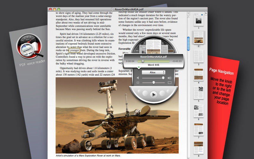This screenshot has width=254, height=159.
Task: Click the Word 446 label
Action: click(x=153, y=65)
